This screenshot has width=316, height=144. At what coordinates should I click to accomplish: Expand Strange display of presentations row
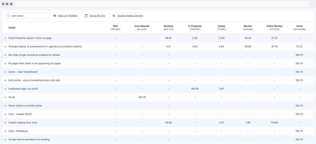(x=5, y=47)
